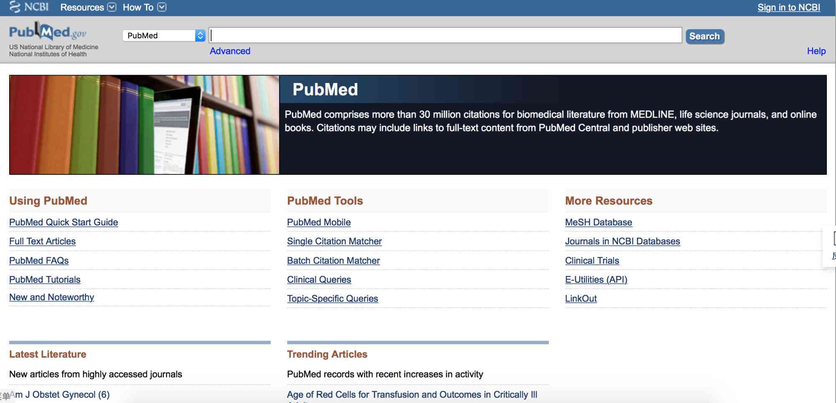Click the Trending Articles heading
836x403 pixels.
(327, 354)
